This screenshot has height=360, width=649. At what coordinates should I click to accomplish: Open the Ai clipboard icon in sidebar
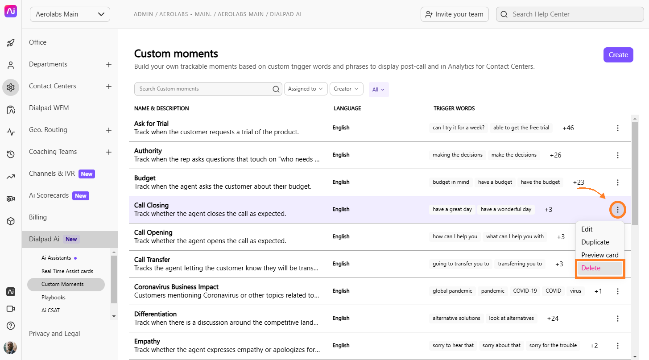coord(11,110)
